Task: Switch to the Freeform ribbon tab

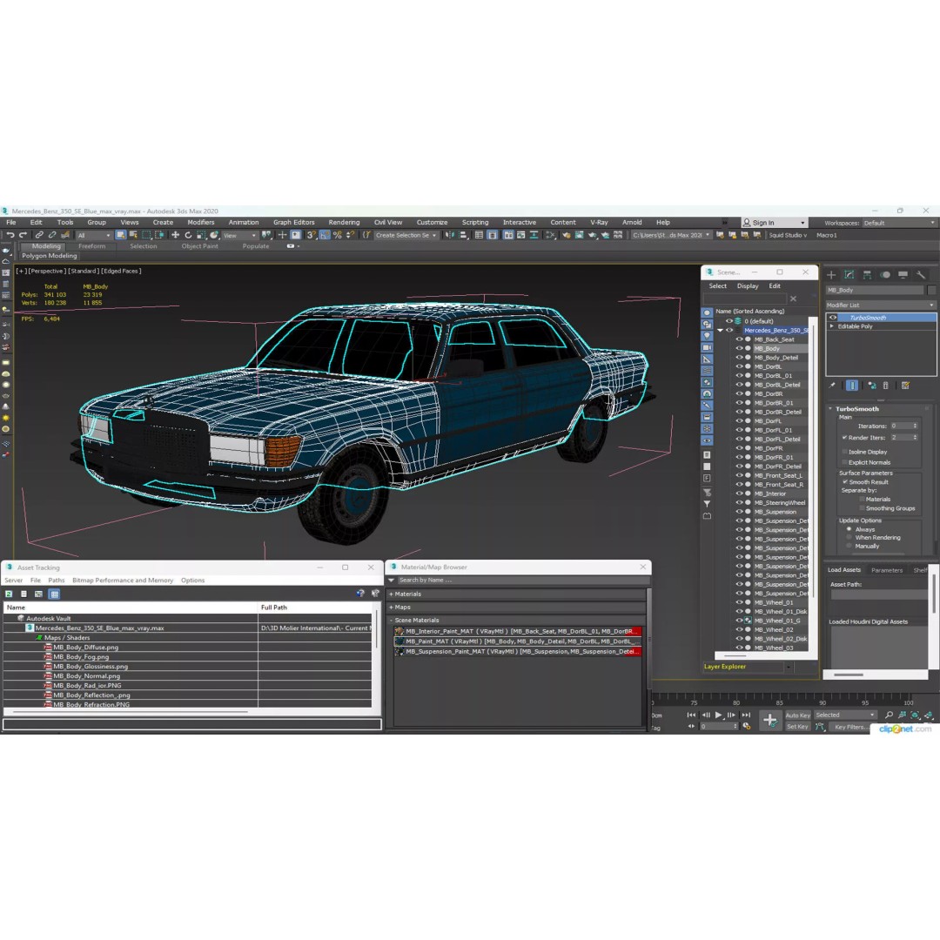Action: pos(91,246)
